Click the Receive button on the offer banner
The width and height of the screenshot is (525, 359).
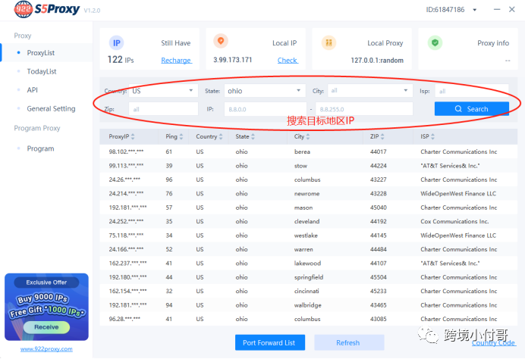46,327
